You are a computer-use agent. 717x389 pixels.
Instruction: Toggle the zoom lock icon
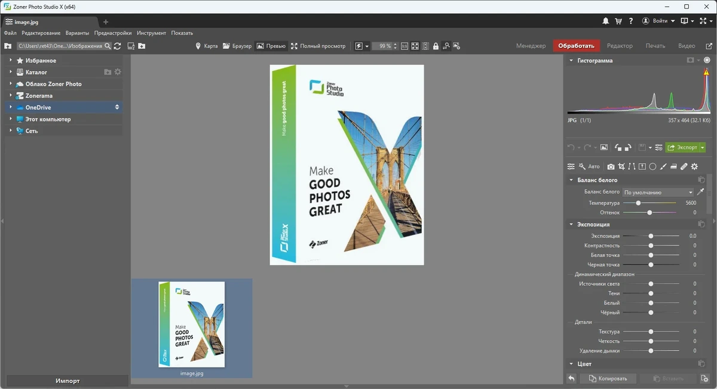(436, 46)
